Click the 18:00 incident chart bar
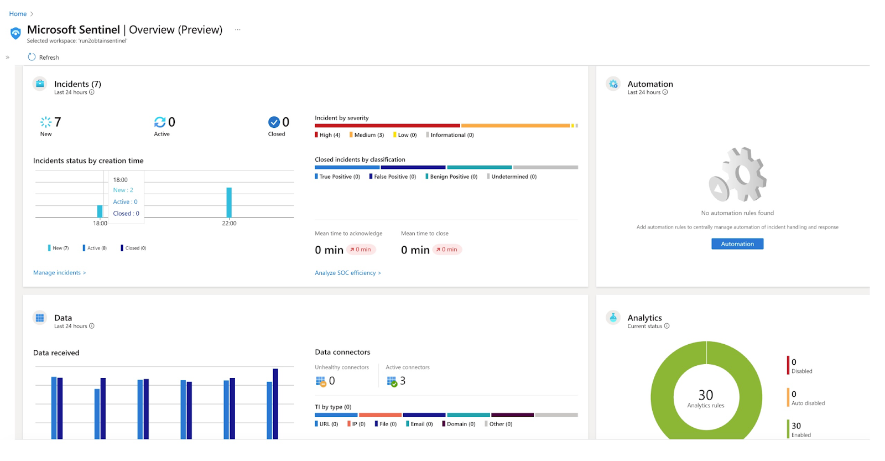The image size is (885, 461). point(100,211)
